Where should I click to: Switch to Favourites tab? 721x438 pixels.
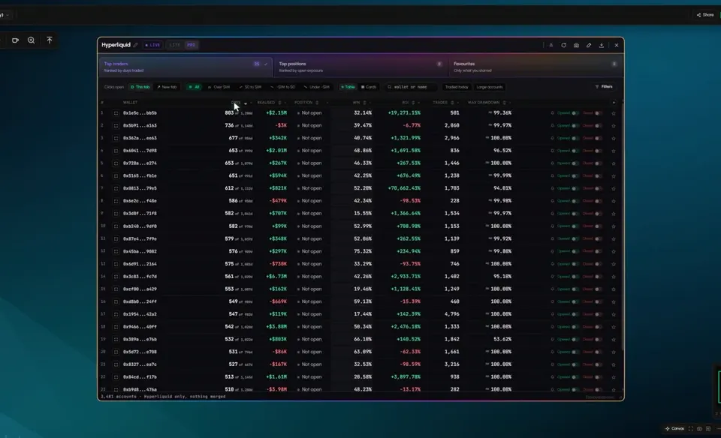(x=535, y=67)
